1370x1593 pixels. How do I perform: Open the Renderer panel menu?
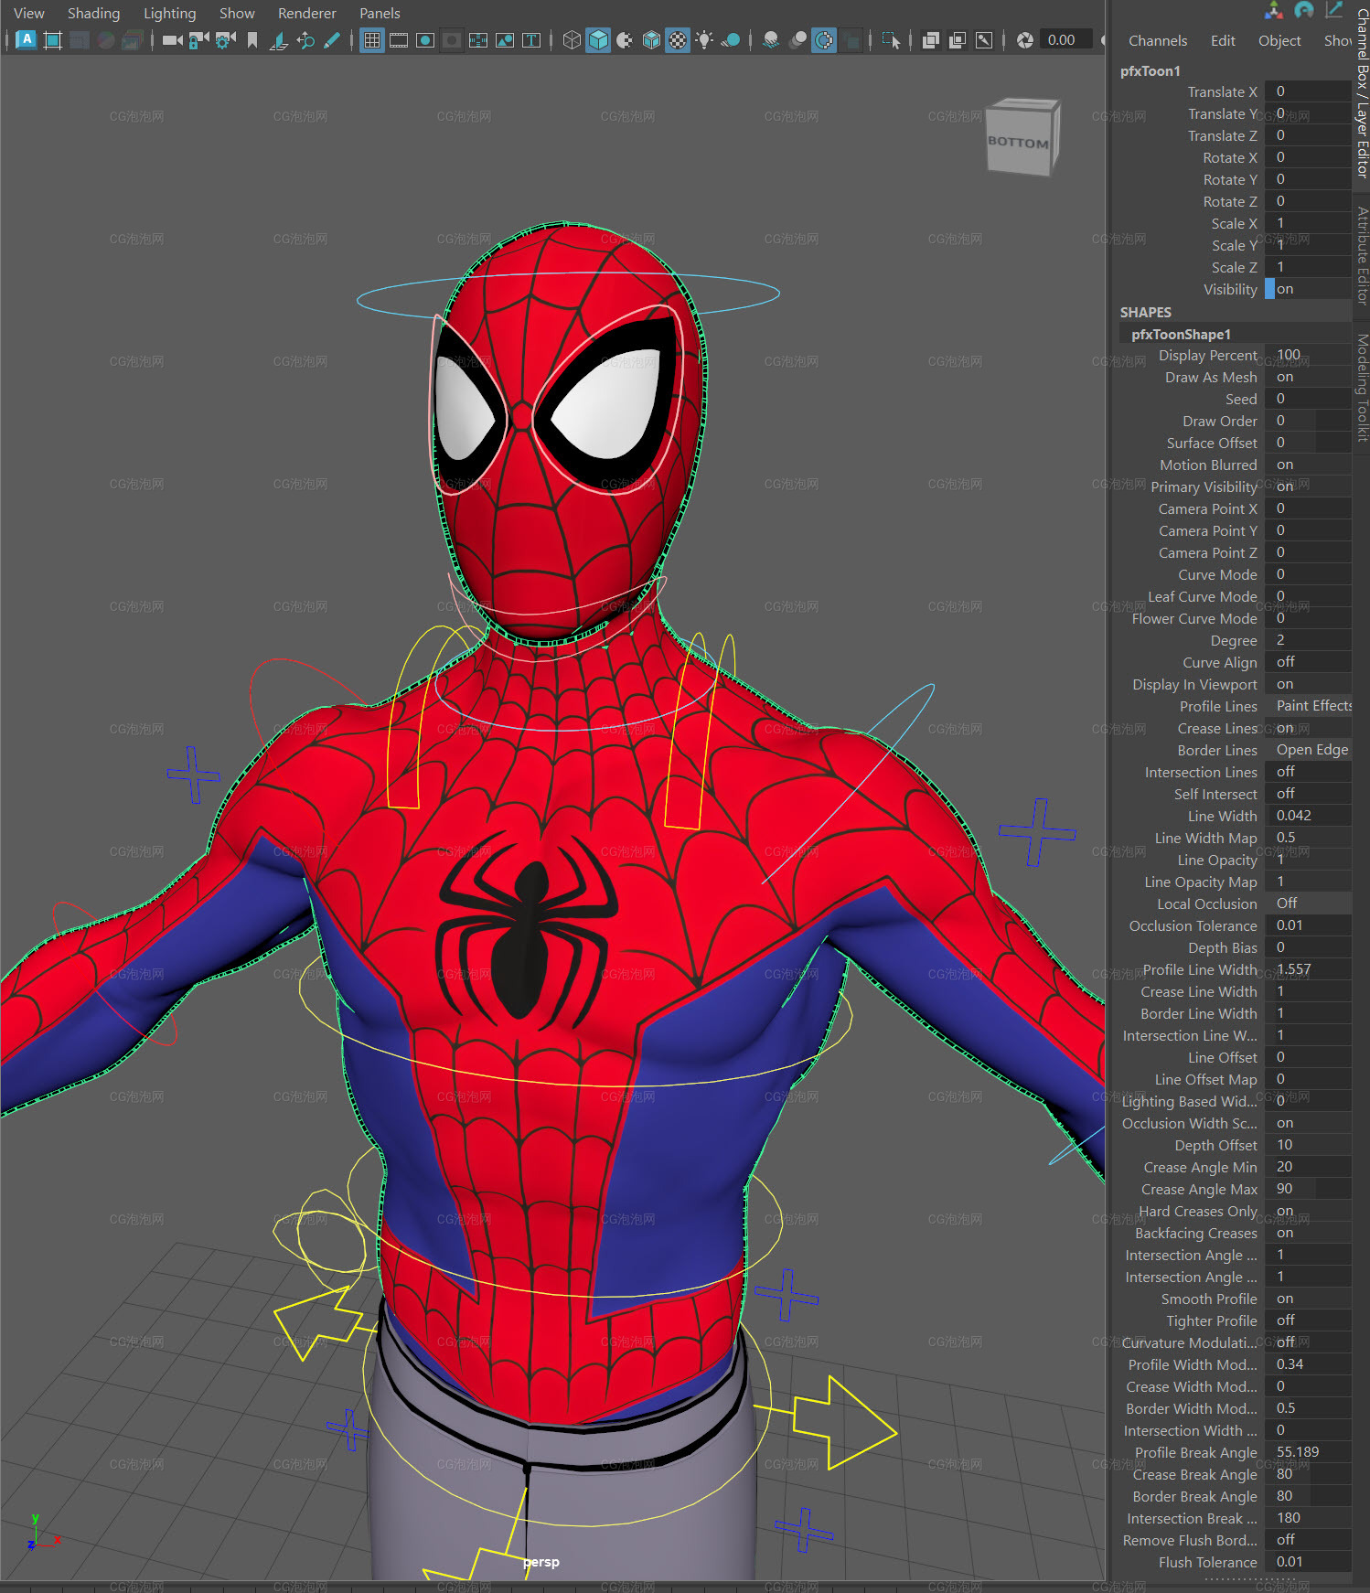click(307, 13)
